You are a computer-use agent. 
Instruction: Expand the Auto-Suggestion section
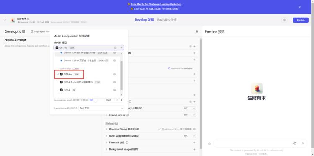coord(106,136)
